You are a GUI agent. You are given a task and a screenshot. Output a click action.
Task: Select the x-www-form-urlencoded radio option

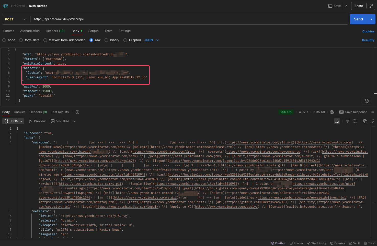click(45, 40)
